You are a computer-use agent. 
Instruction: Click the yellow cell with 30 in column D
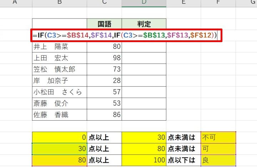click(x=144, y=137)
